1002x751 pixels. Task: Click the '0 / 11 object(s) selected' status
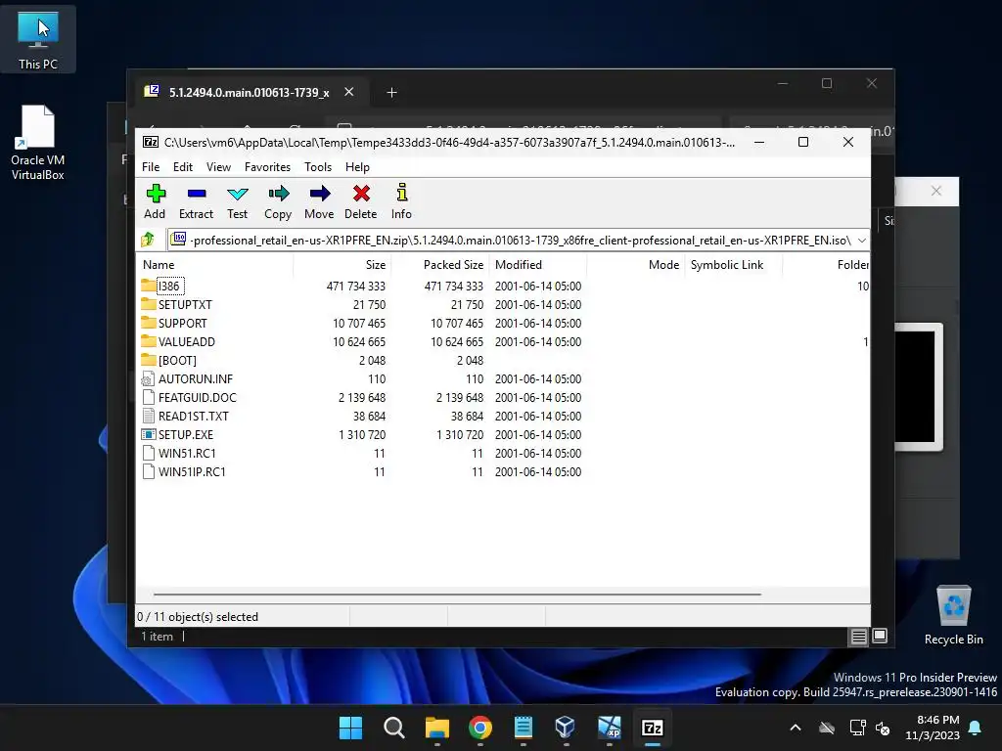pos(198,617)
